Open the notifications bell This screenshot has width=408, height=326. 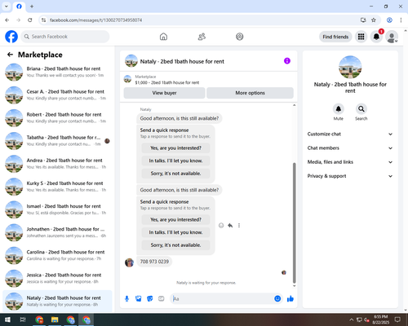(x=376, y=37)
